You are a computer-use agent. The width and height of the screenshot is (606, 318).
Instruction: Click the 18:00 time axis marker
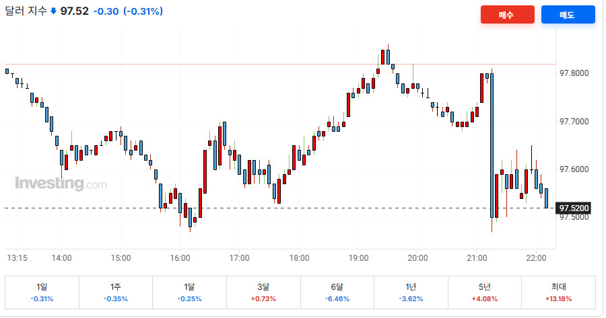point(299,257)
